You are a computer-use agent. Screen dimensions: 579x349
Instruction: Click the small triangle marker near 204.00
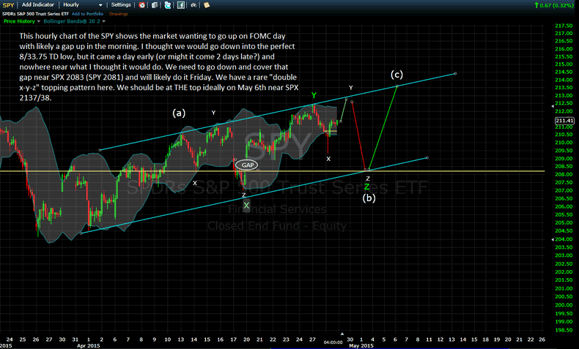pyautogui.click(x=553, y=239)
